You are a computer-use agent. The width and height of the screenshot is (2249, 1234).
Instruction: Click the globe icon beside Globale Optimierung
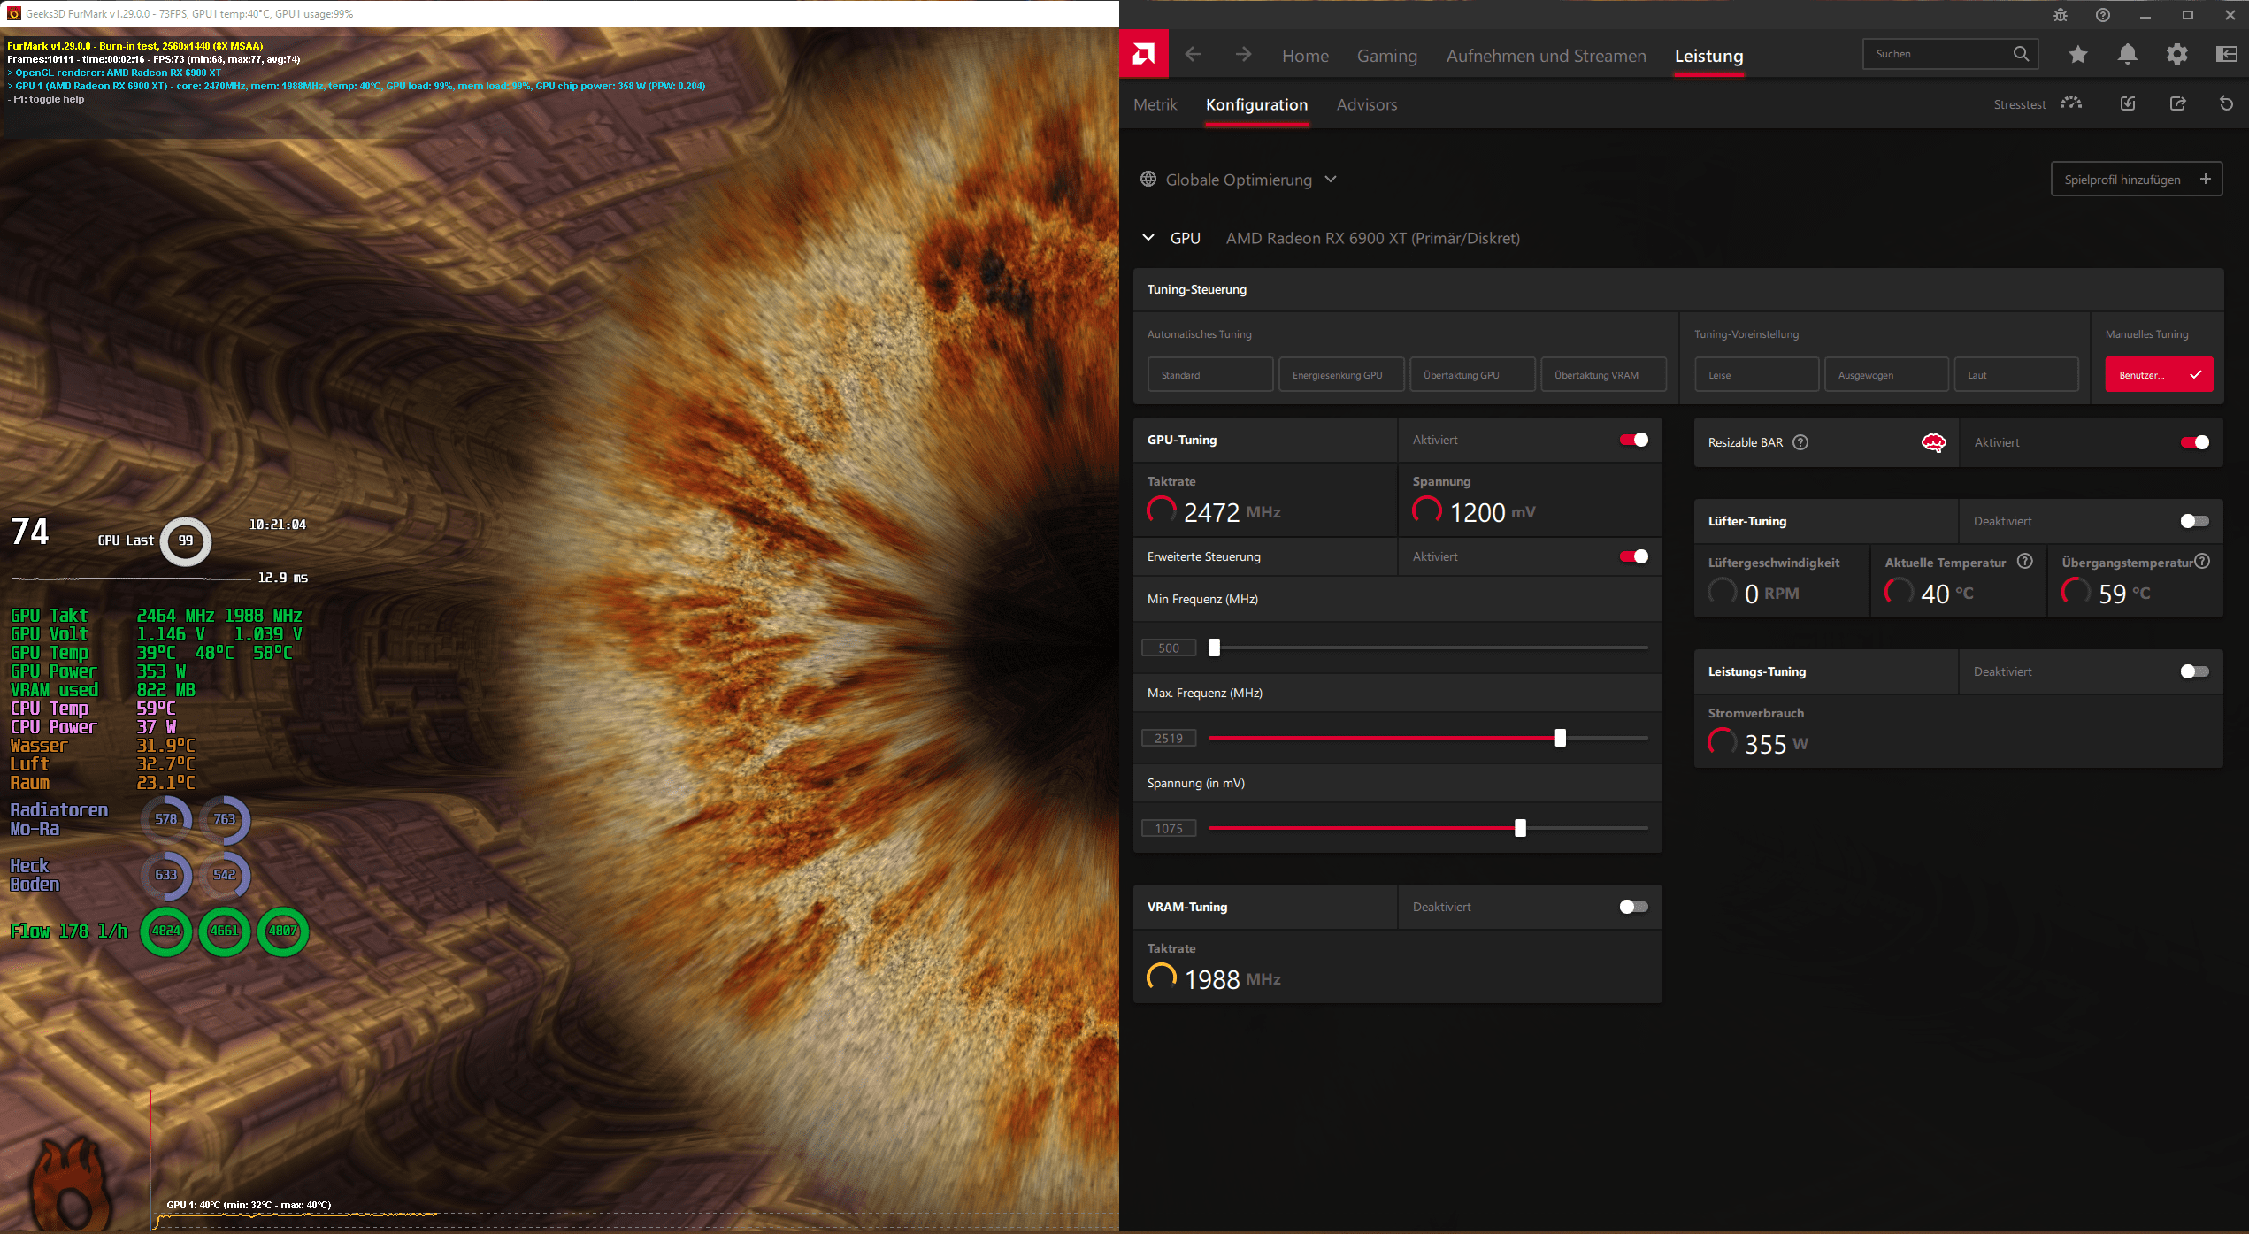(1148, 180)
